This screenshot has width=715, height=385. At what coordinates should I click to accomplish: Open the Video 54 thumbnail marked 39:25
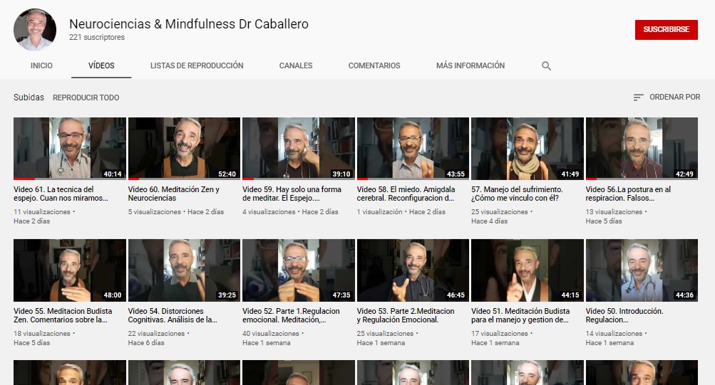pyautogui.click(x=184, y=270)
